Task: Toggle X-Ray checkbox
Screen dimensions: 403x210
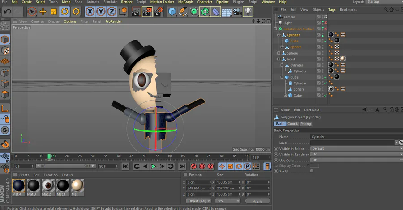Action: (x=312, y=171)
